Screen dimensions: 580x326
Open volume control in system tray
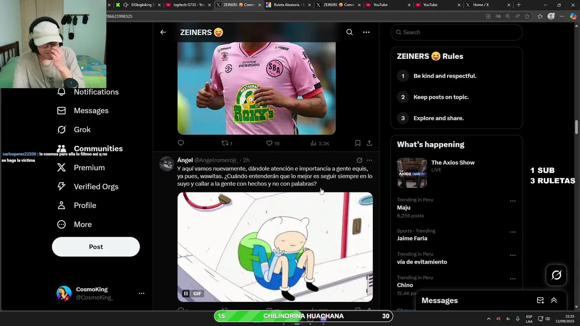tap(548, 319)
